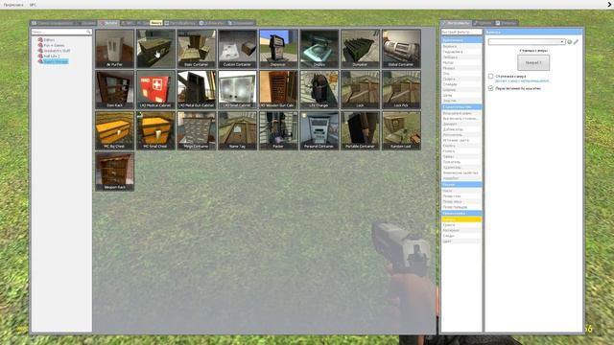Switch to the Энтити tab
614x345 pixels.
coord(108,23)
